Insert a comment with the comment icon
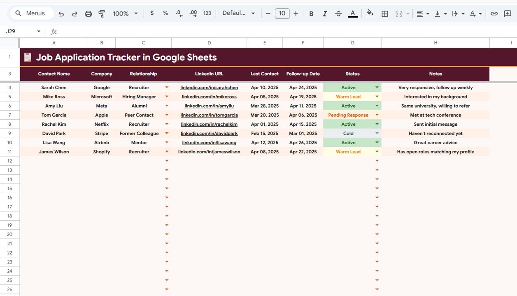This screenshot has height=296, width=517. [507, 13]
